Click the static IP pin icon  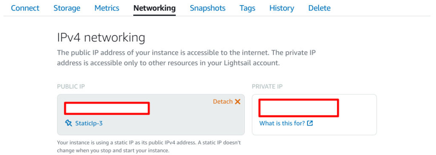[x=69, y=123]
